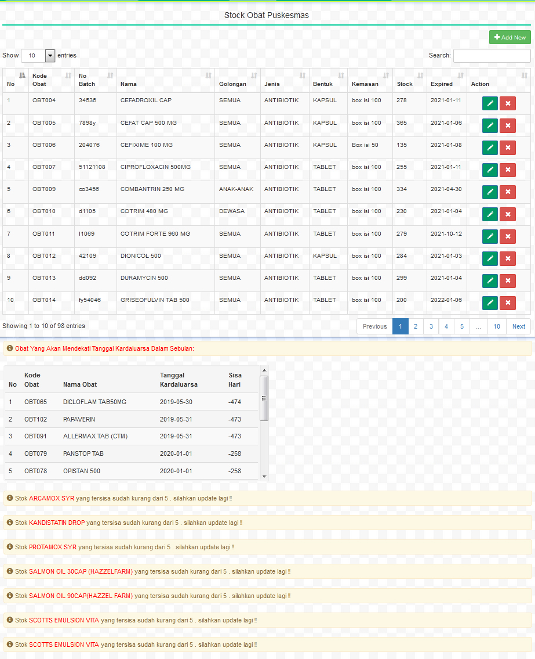
Task: Go to page 3 of entries
Action: click(431, 326)
